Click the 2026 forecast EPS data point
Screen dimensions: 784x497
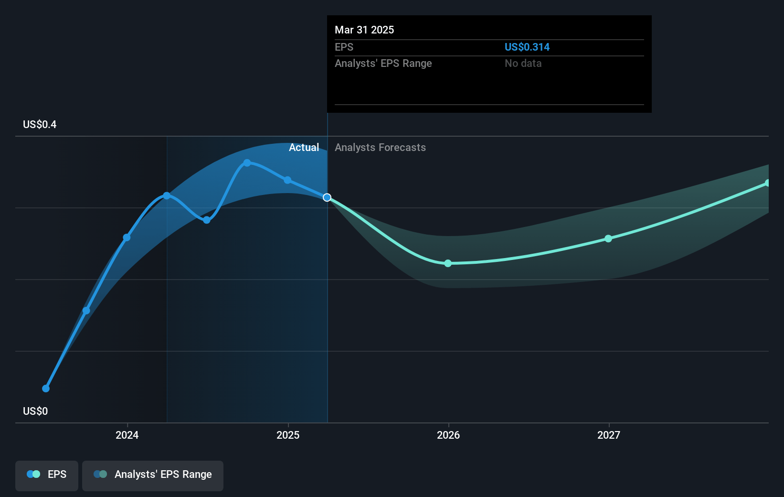pos(448,263)
